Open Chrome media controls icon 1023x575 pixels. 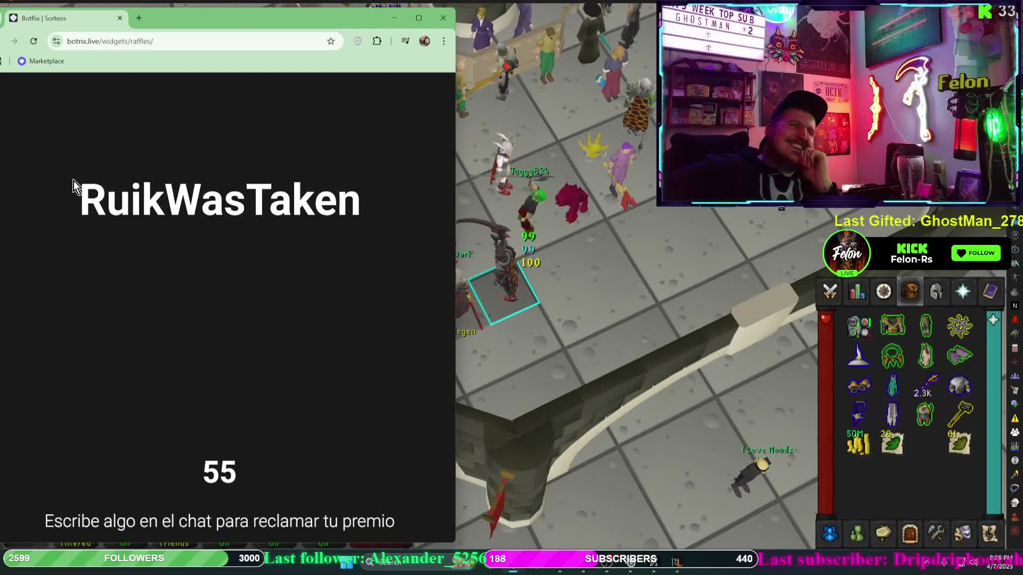point(405,41)
